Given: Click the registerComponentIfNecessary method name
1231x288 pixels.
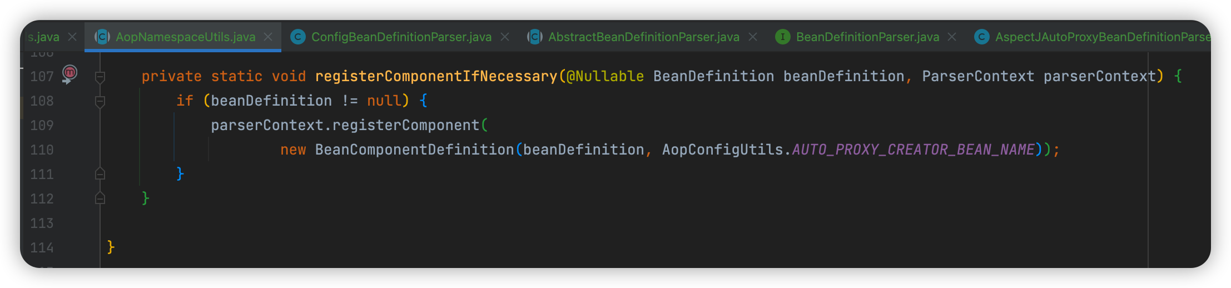Looking at the screenshot, I should point(436,76).
